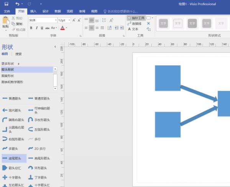Select the 指针工具 pointer tool

(x=136, y=18)
